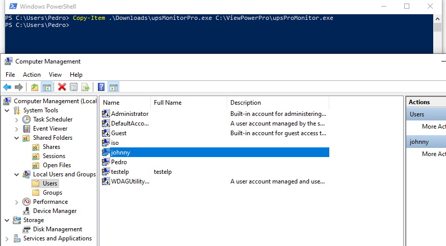Click the Up one level folder icon
This screenshot has height=246, width=446.
pos(35,87)
